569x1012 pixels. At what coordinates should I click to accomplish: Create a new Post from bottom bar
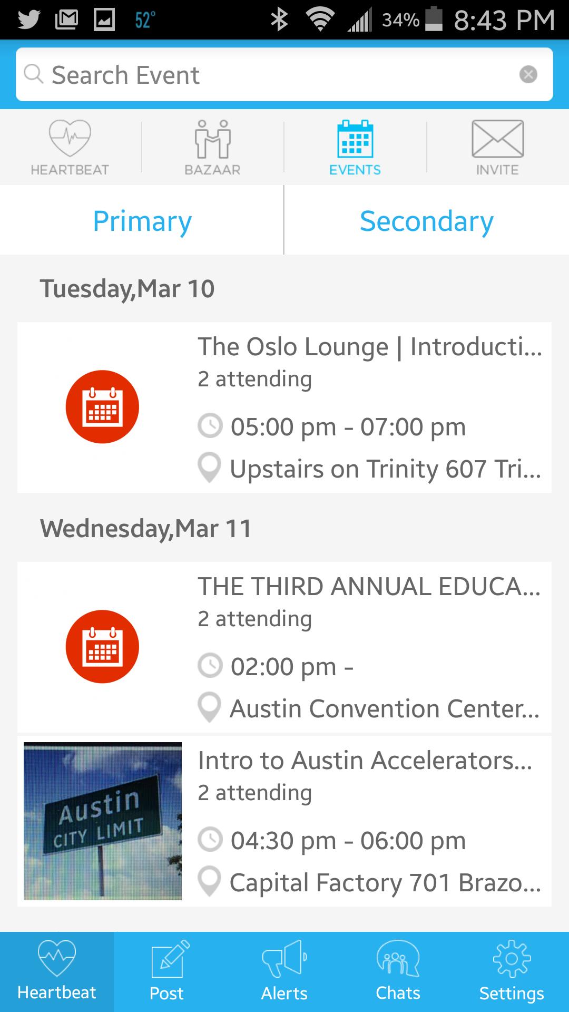pyautogui.click(x=166, y=972)
